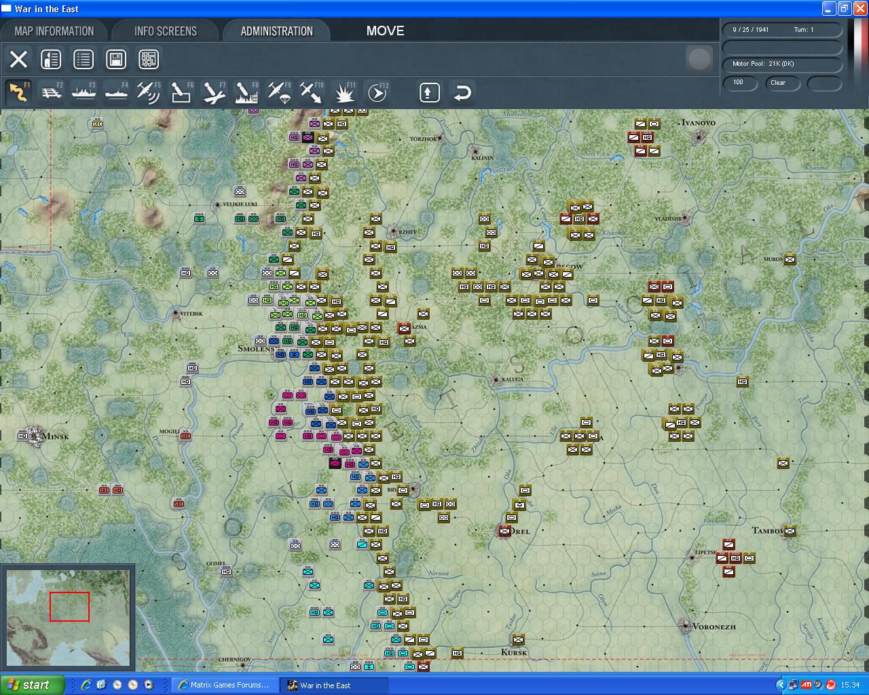Click the Kalinin city marker
Viewport: 869px width, 695px height.
[x=475, y=151]
